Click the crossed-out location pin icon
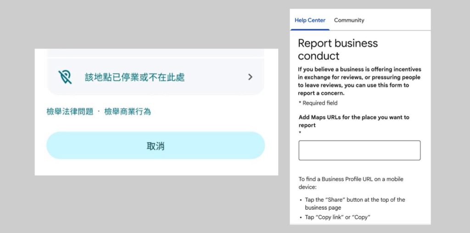Screen dimensions: 470x233 pos(65,77)
